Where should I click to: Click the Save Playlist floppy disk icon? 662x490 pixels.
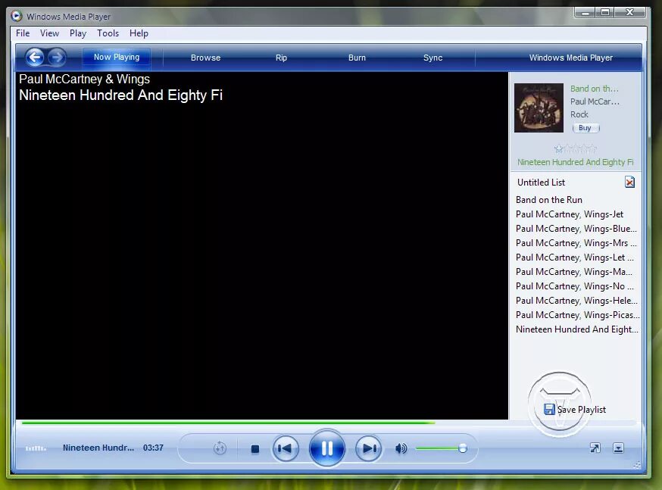coord(549,410)
